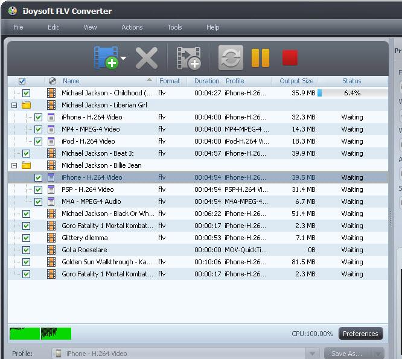Stop conversion with the red square icon
The height and width of the screenshot is (359, 402).
click(290, 58)
